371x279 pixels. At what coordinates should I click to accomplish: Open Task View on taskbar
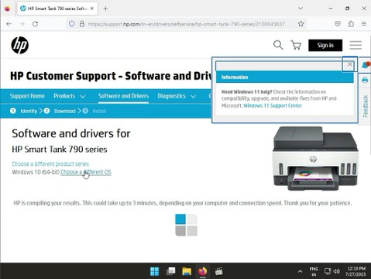coord(170,271)
